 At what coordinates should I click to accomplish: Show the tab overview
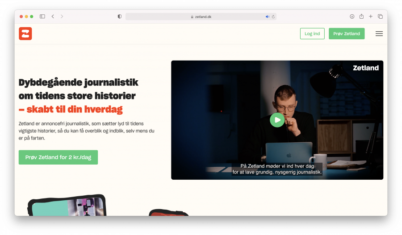point(380,16)
